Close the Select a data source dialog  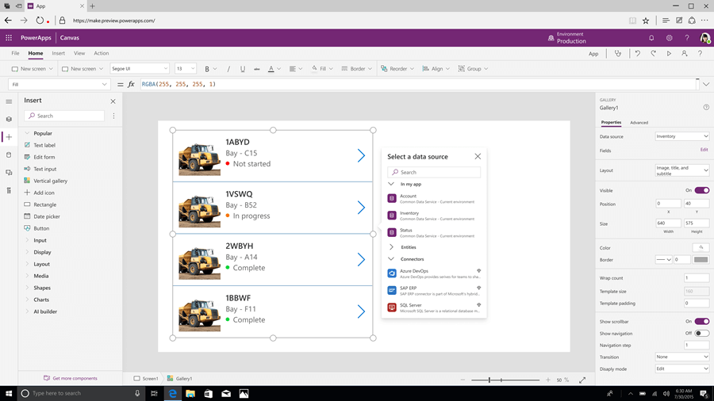[478, 156]
